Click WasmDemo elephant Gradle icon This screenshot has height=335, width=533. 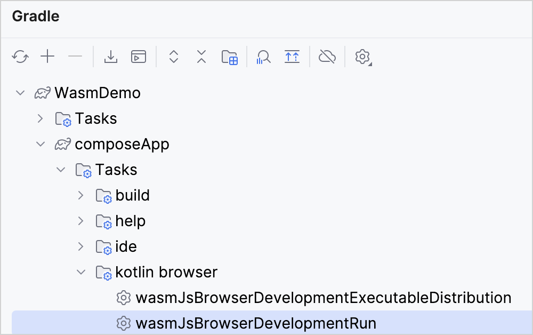43,93
